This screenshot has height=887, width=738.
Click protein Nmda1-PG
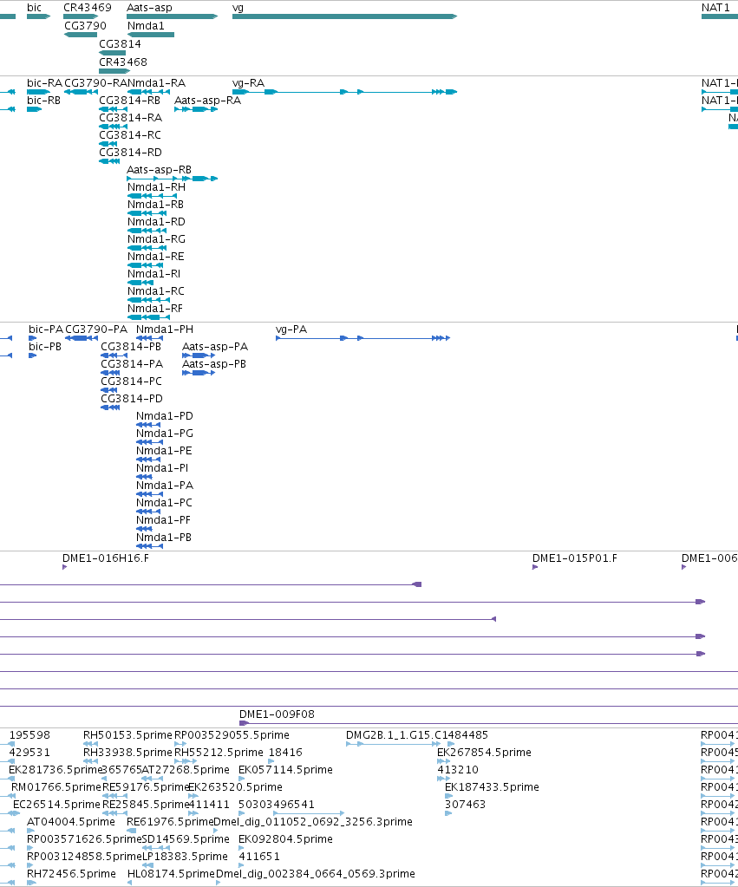165,434
